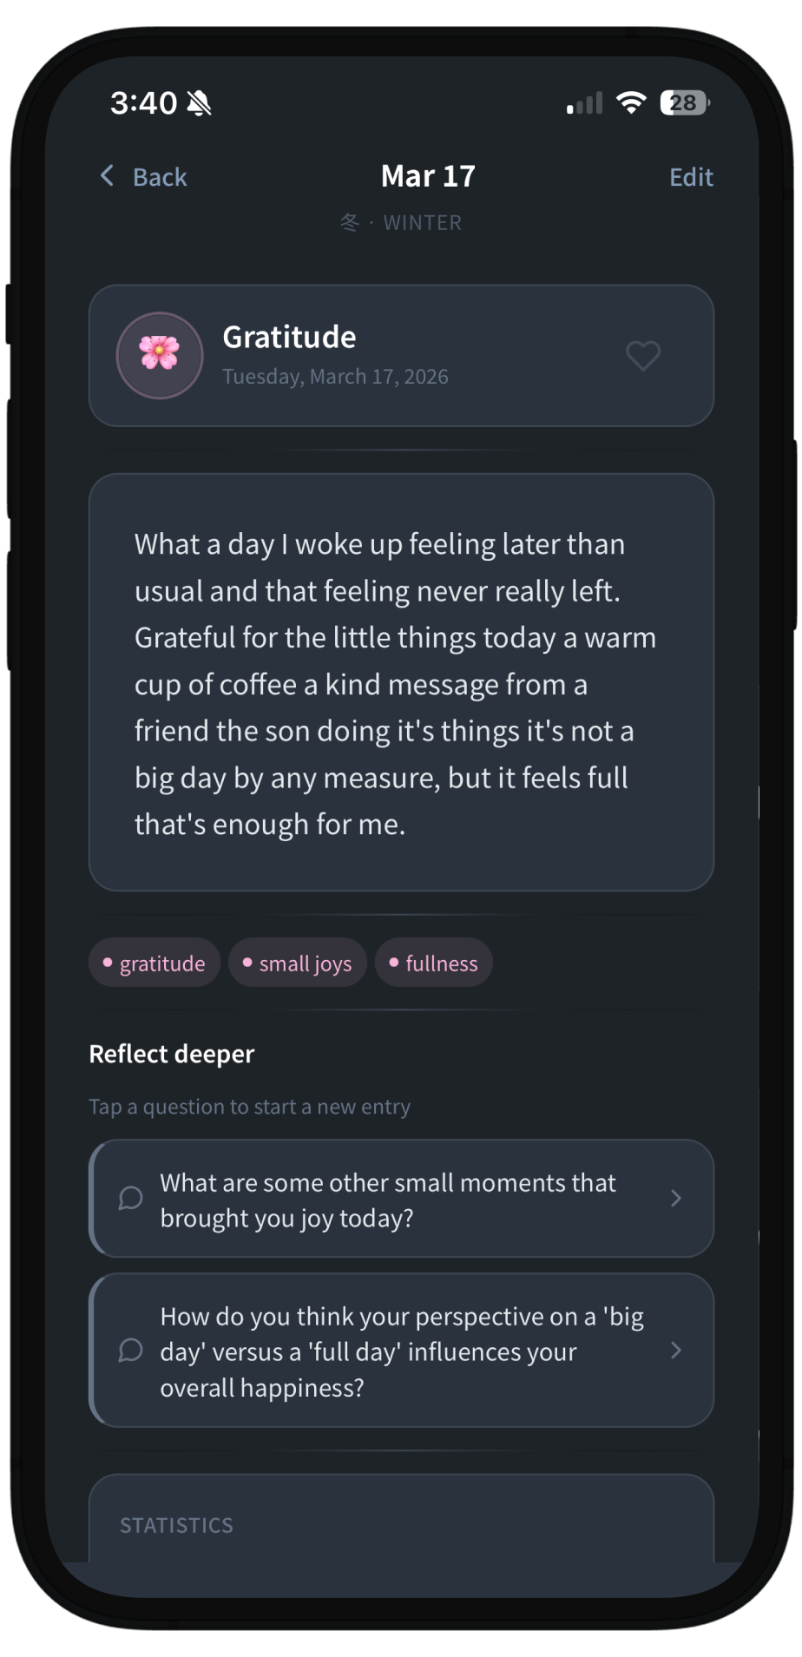Screen dimensions: 802x1657
Task: Tap the winter season kanji symbol
Action: tap(350, 223)
